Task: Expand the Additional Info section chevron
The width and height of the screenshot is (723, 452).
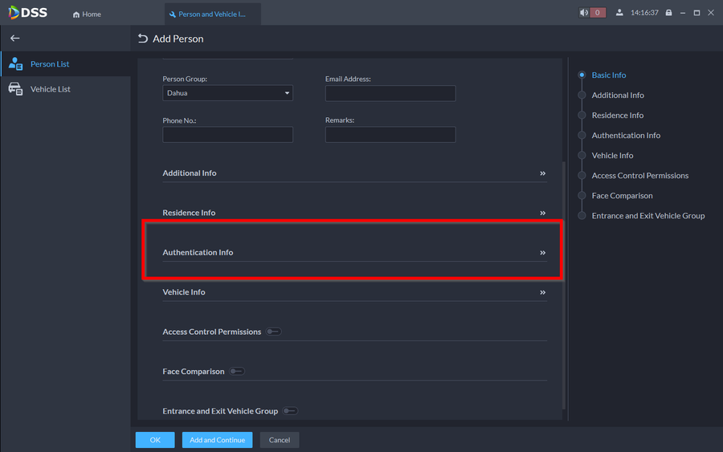Action: click(x=543, y=173)
